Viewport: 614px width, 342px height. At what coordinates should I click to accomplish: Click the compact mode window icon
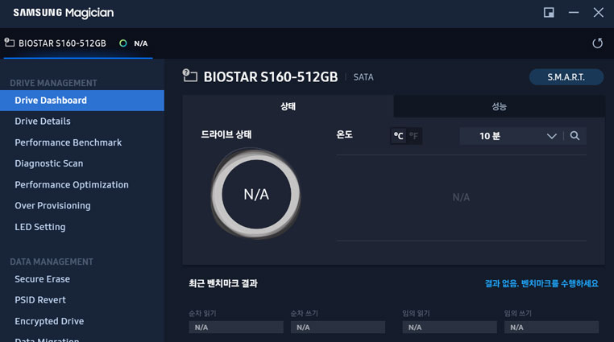click(x=549, y=13)
